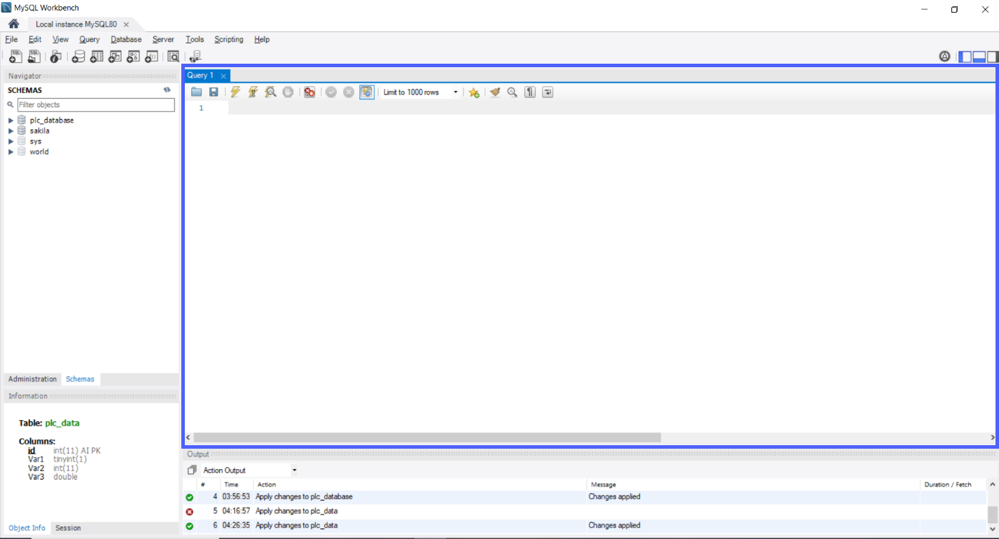Image resolution: width=999 pixels, height=539 pixels.
Task: Expand the plc_database schema
Action: [10, 120]
